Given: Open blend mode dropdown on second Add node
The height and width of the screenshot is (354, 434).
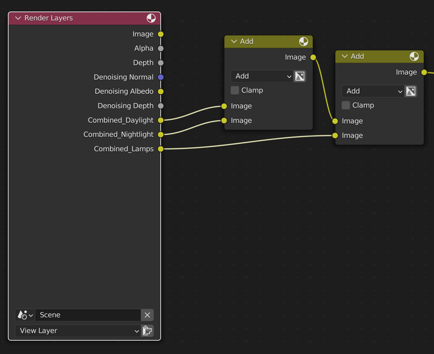Looking at the screenshot, I should (374, 92).
